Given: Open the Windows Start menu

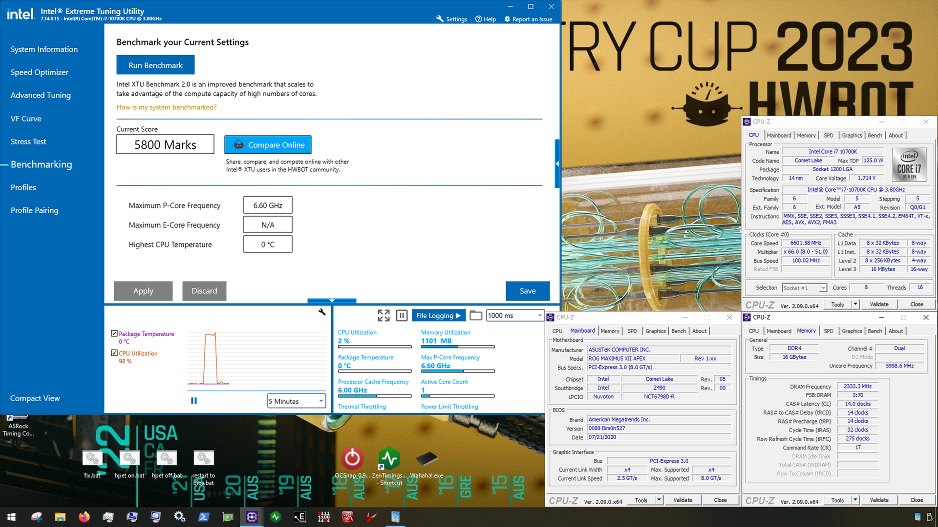Looking at the screenshot, I should (12, 517).
